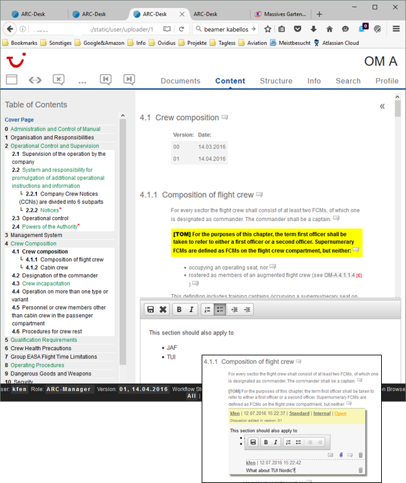Open 2.4 Powers of the Authority

click(x=50, y=226)
